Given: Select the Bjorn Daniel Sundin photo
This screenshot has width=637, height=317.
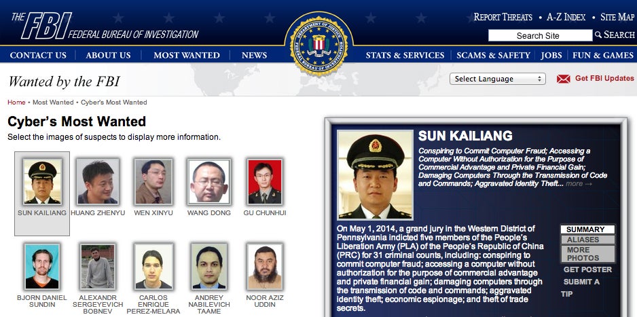Looking at the screenshot, I should pyautogui.click(x=42, y=266).
